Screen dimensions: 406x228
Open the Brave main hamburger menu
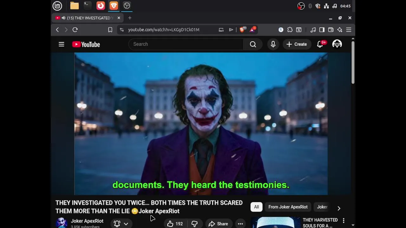[x=349, y=30]
